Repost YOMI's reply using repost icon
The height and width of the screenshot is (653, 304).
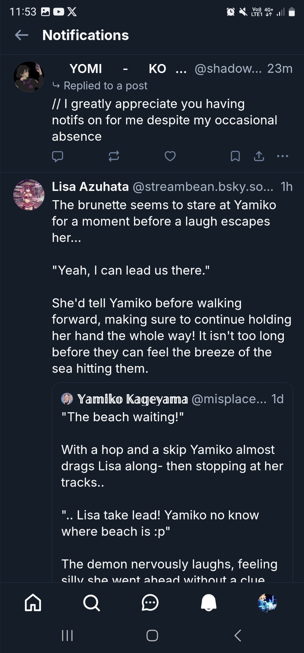[114, 156]
